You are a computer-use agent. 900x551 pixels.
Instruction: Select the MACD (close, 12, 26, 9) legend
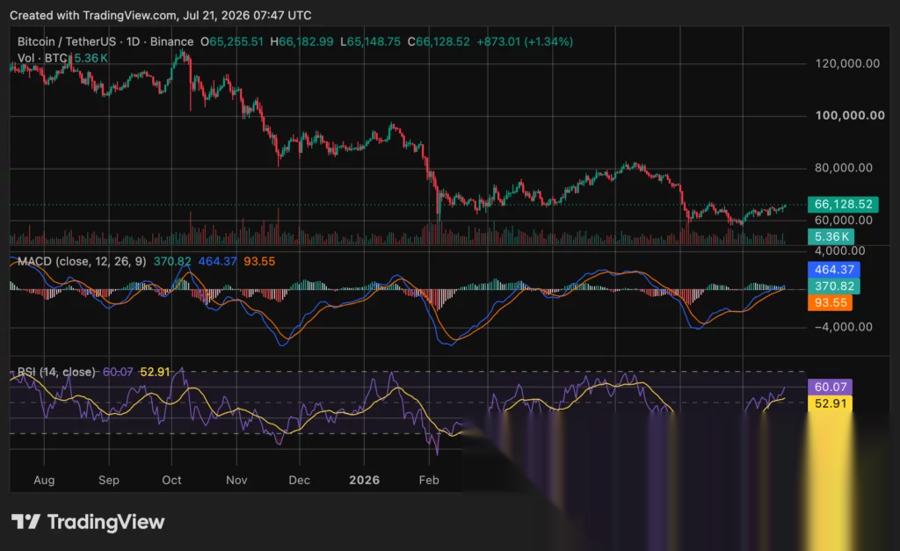click(82, 261)
